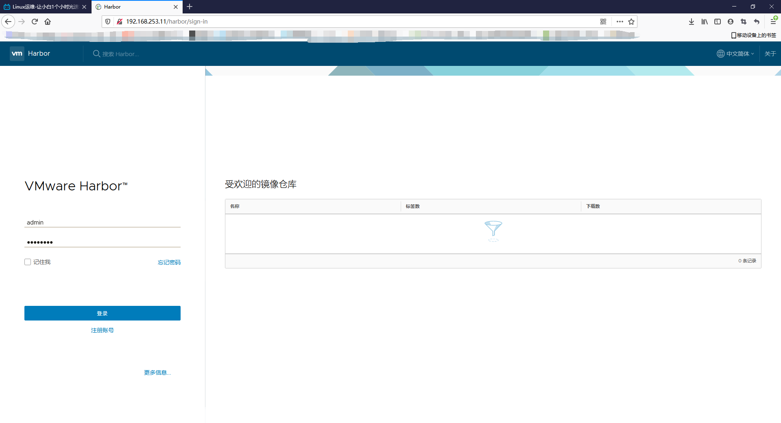
Task: Click the 忘记密码 forgot password link
Action: 169,262
